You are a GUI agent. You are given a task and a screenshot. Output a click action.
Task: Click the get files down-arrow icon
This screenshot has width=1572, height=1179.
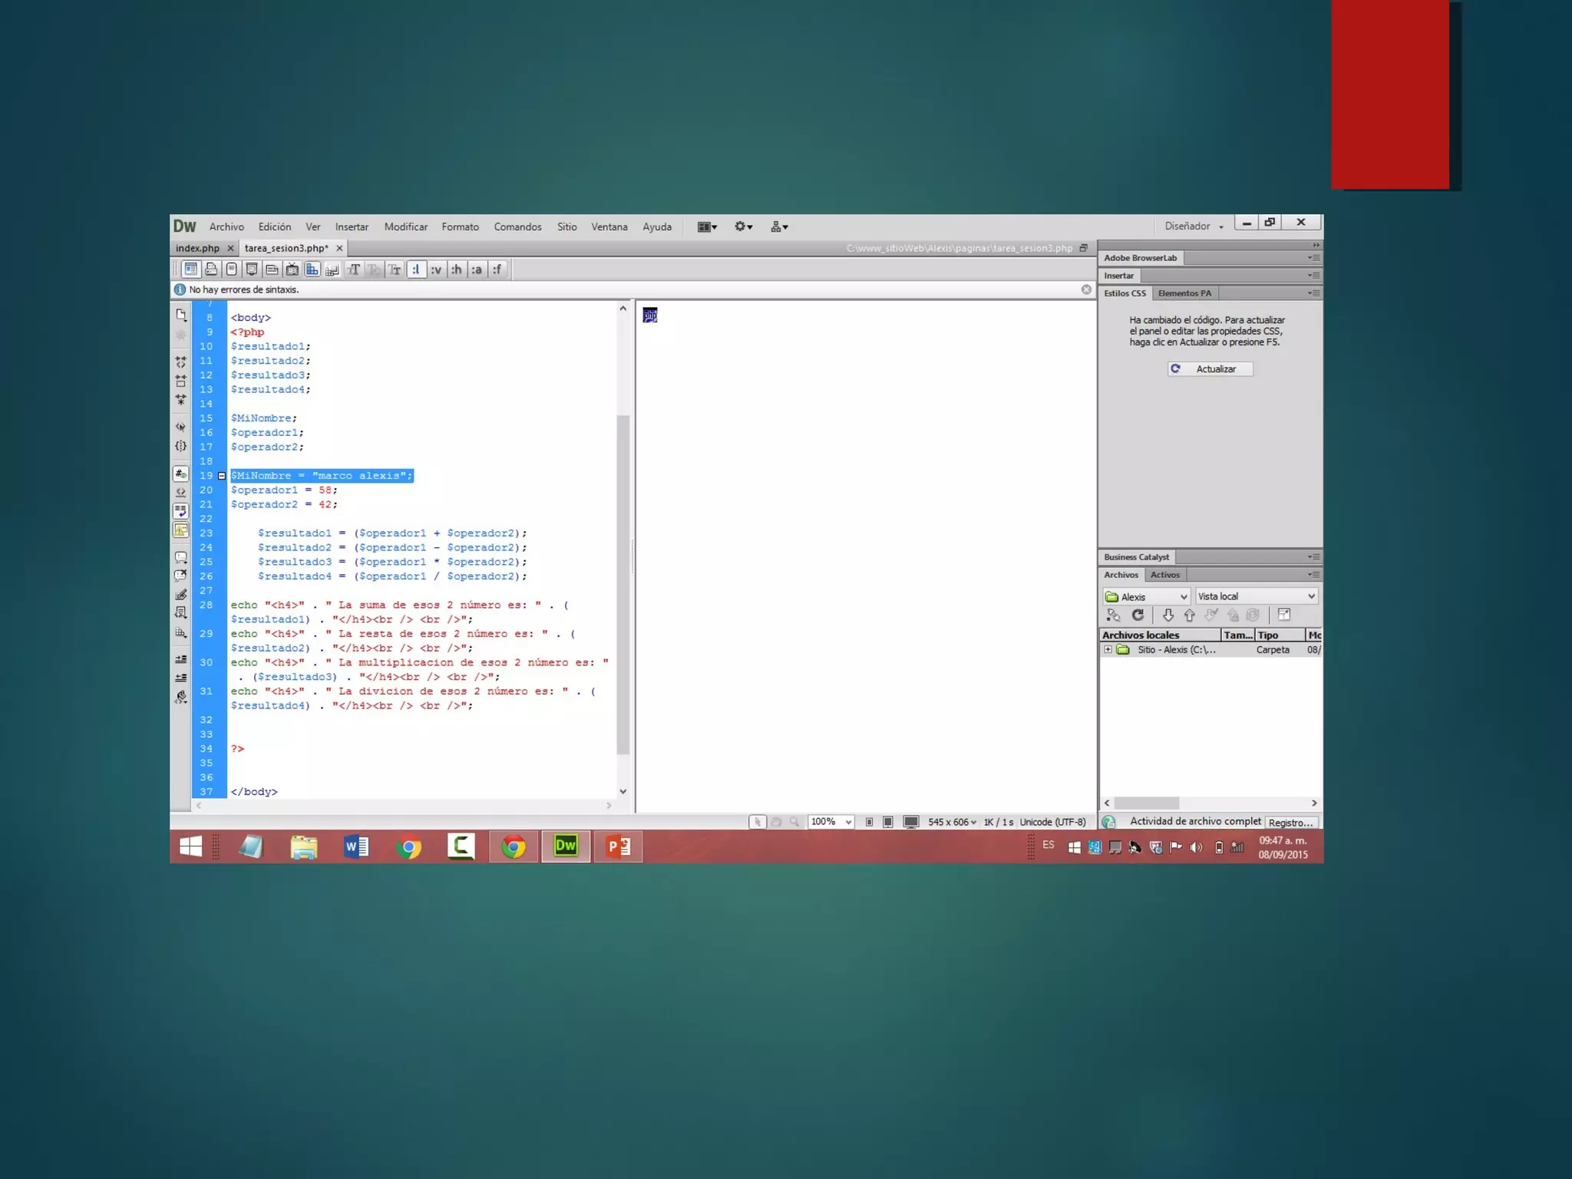click(x=1167, y=615)
